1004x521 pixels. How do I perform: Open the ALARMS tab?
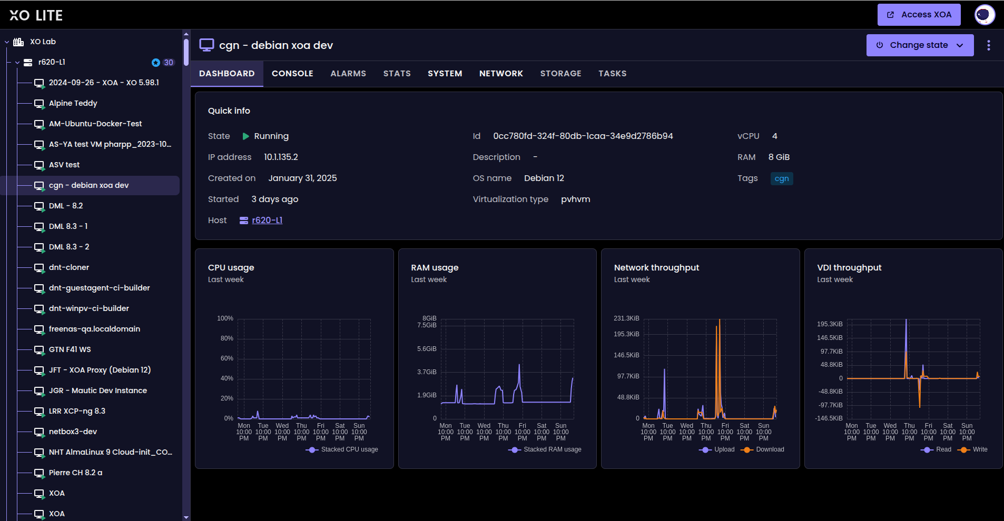click(x=348, y=74)
